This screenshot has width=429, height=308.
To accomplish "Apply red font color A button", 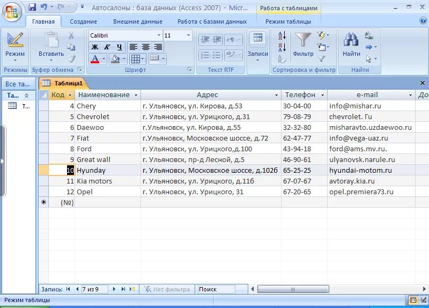I will tap(95, 59).
